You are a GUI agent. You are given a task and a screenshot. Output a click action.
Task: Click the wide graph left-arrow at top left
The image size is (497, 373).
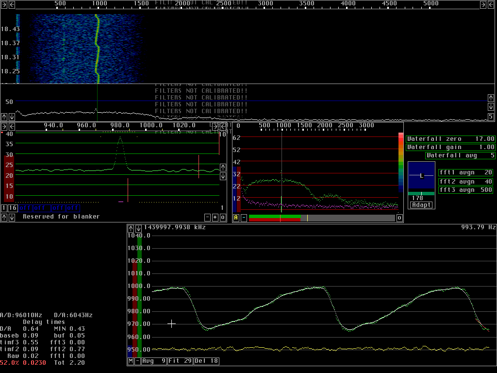(12, 4)
